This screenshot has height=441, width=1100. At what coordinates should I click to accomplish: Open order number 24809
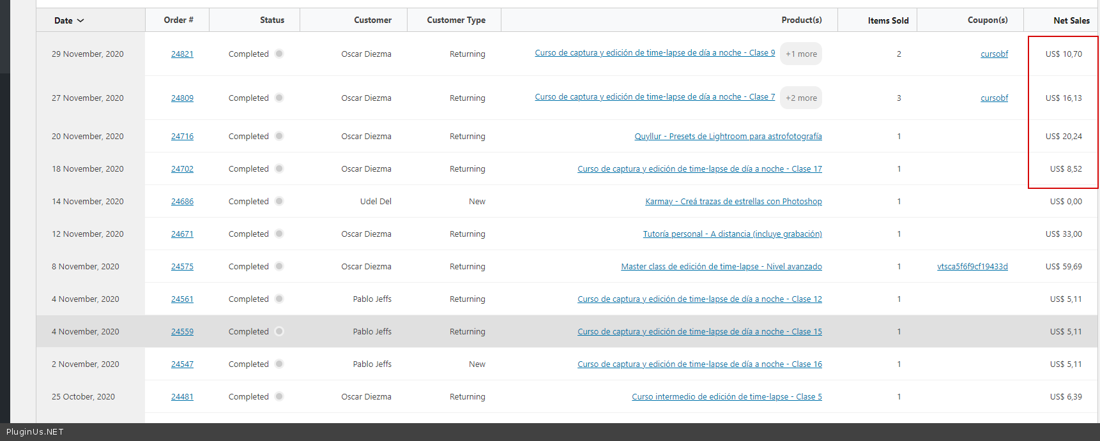point(182,98)
